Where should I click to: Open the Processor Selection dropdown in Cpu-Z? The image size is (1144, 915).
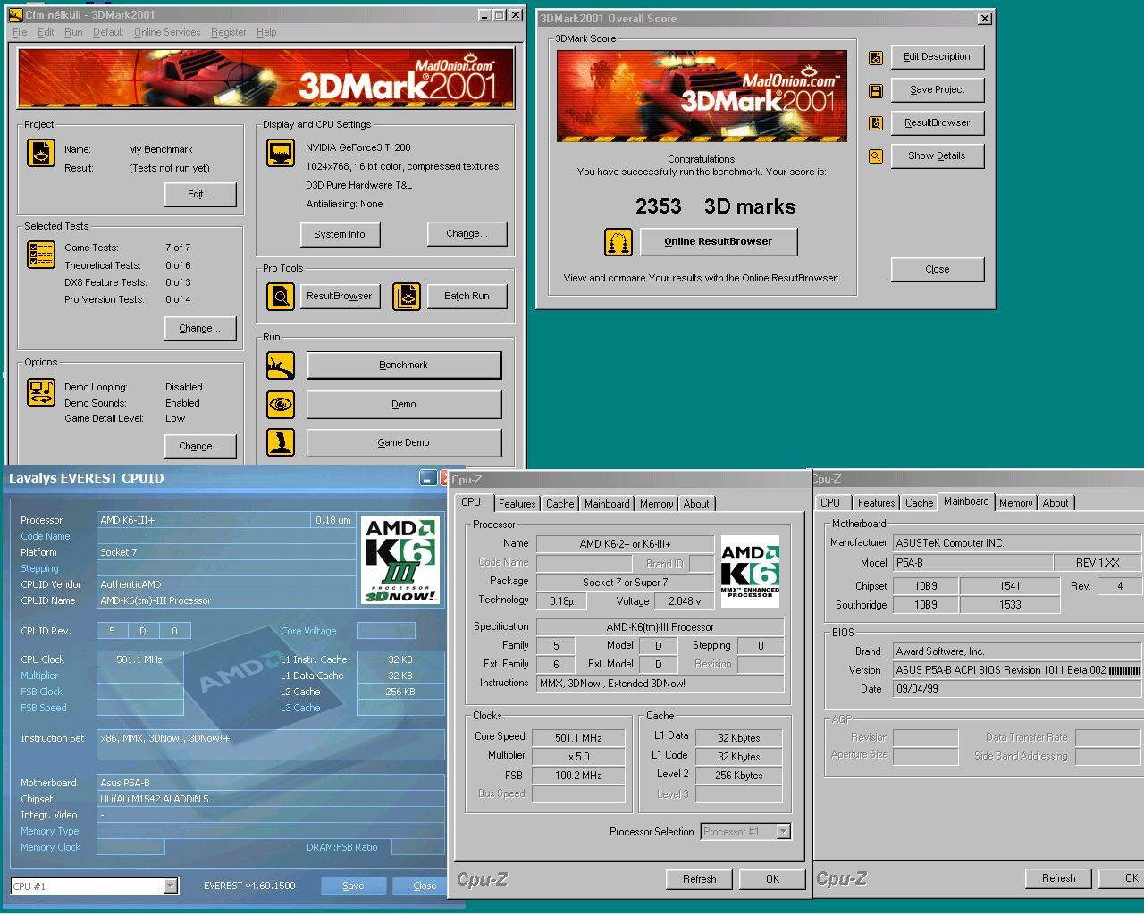point(783,832)
